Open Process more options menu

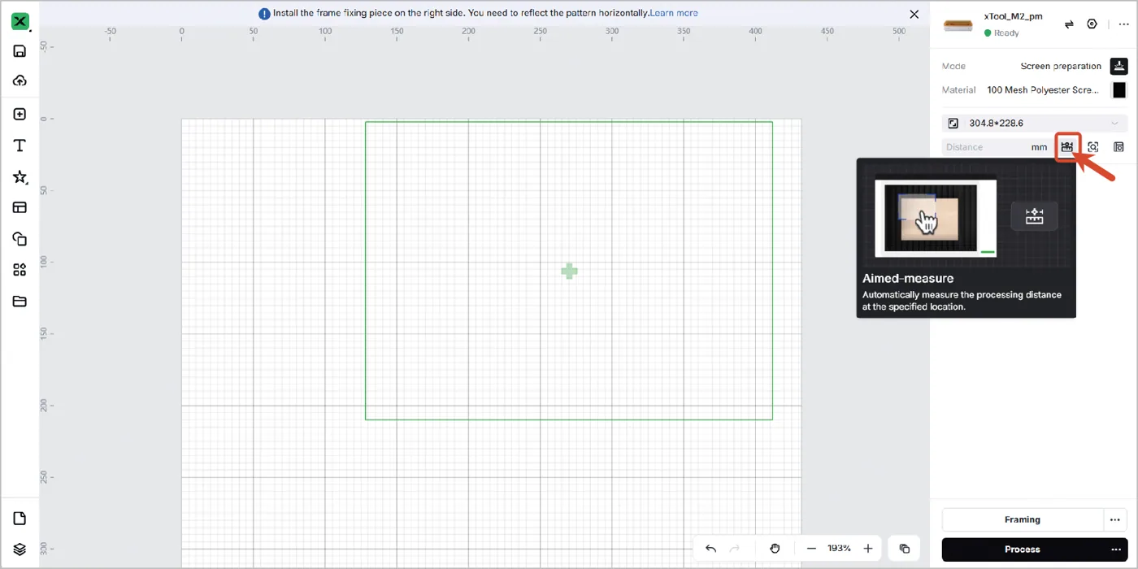pyautogui.click(x=1115, y=549)
